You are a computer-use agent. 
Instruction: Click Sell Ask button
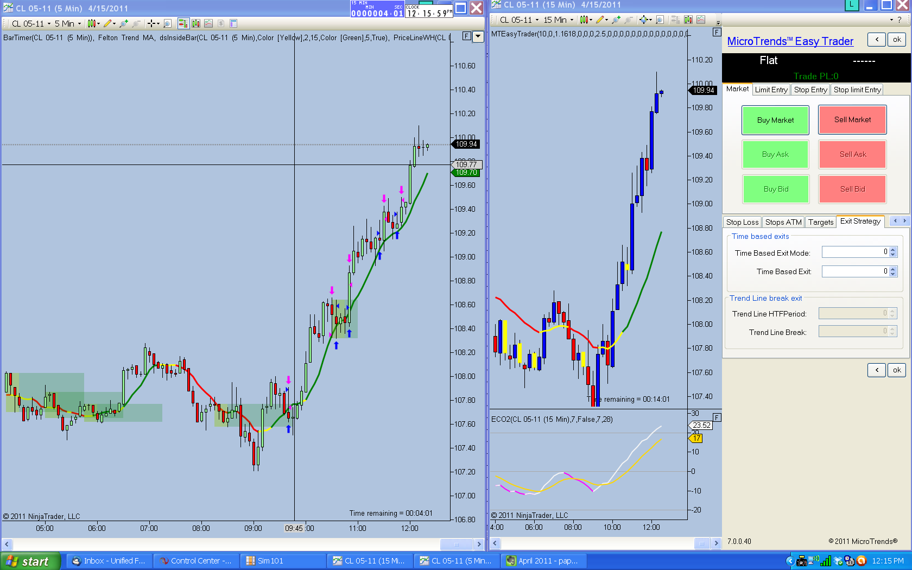tap(852, 154)
